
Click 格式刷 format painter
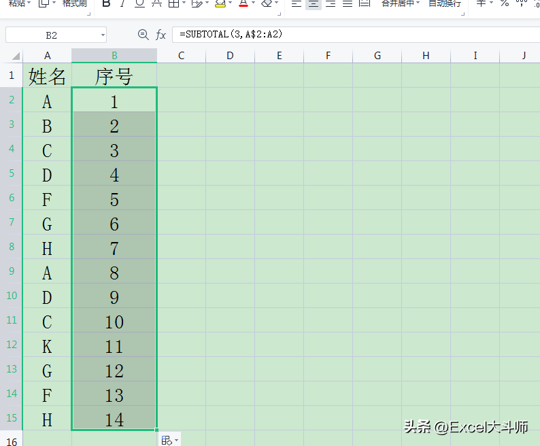pyautogui.click(x=74, y=4)
